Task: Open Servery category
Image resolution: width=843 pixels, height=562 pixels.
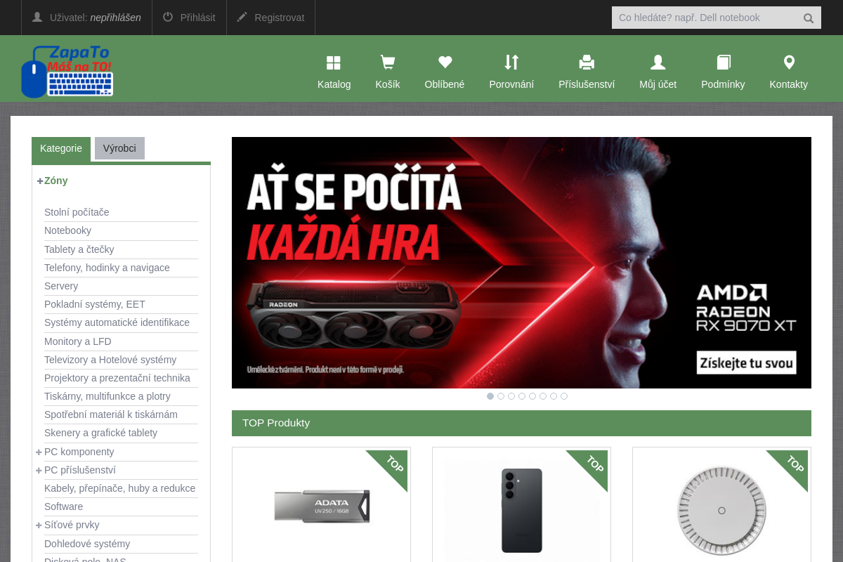Action: tap(61, 286)
